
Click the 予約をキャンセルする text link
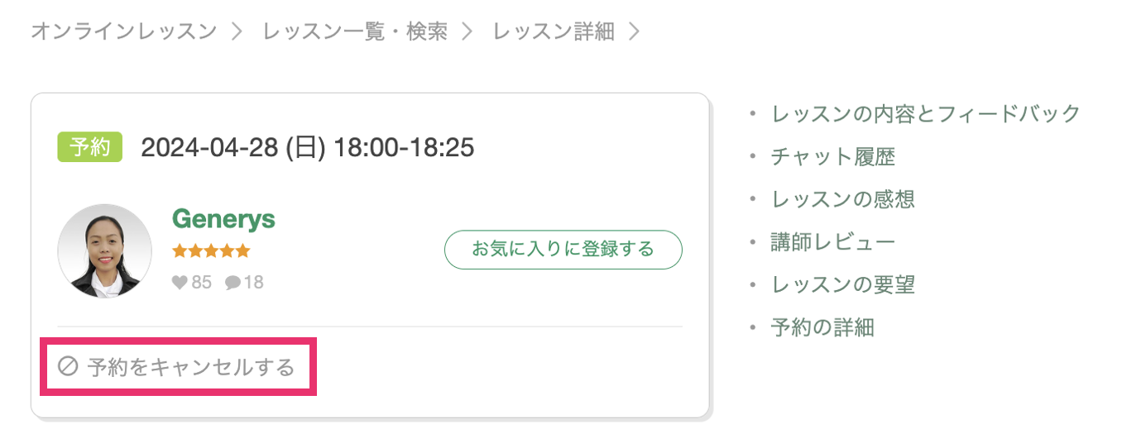(191, 367)
